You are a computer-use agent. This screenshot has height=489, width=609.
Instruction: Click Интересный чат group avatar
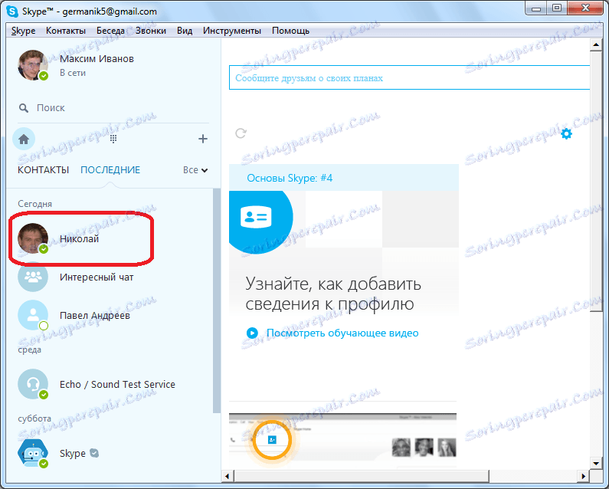point(33,277)
